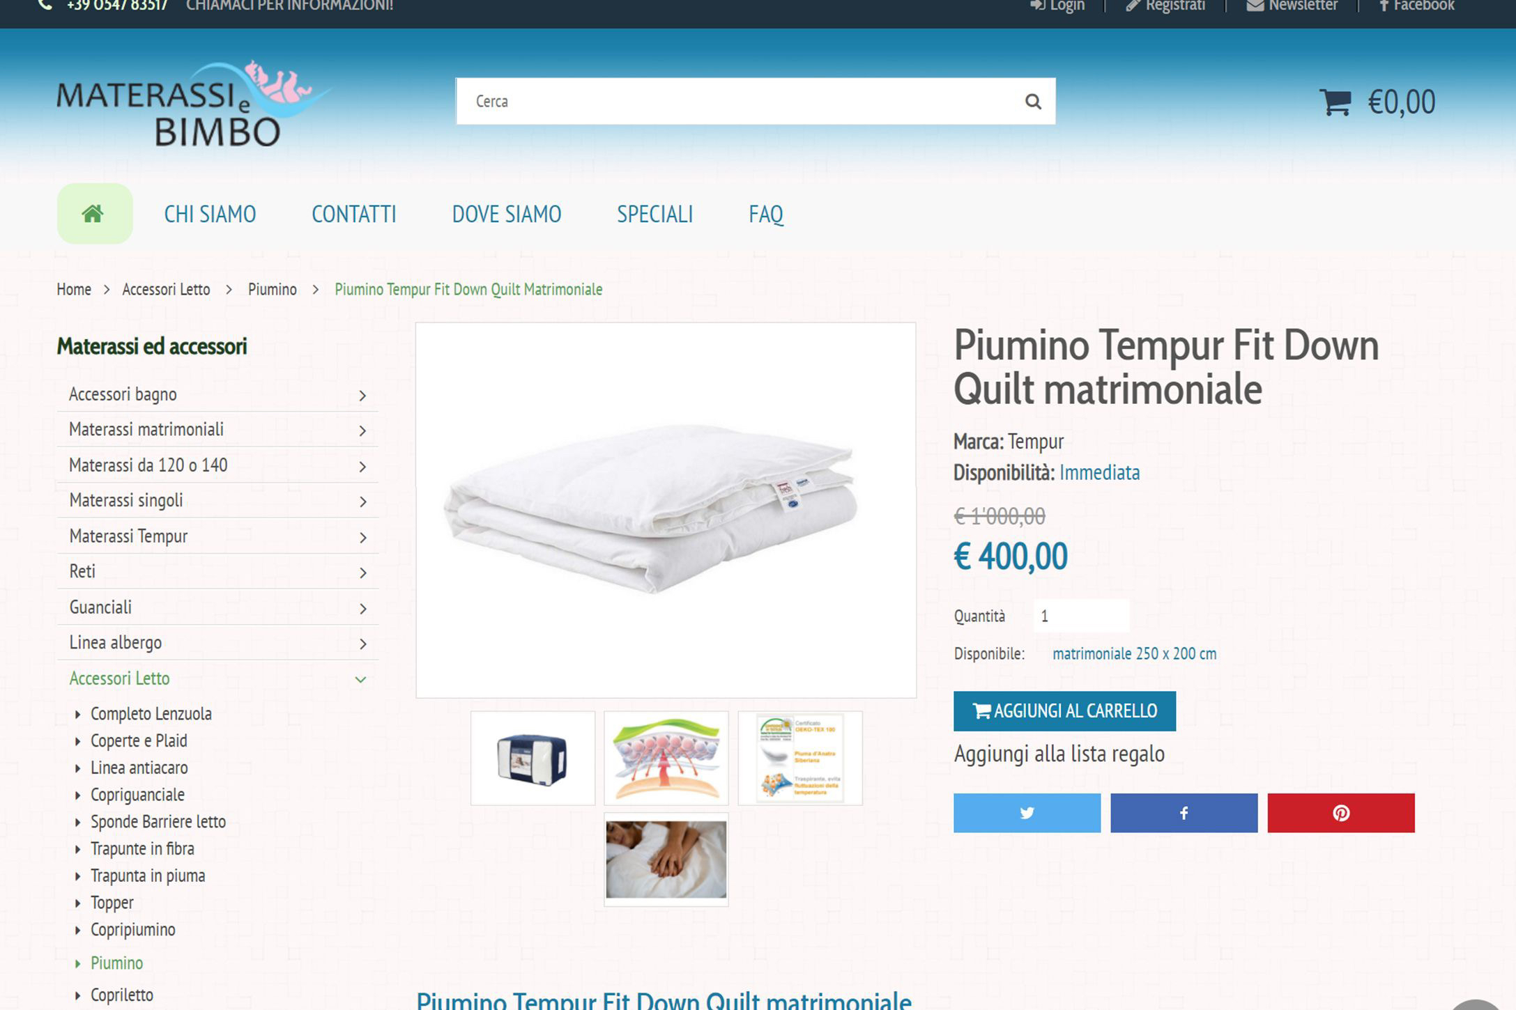1516x1010 pixels.
Task: Open the CHI SIAMO menu item
Action: point(210,214)
